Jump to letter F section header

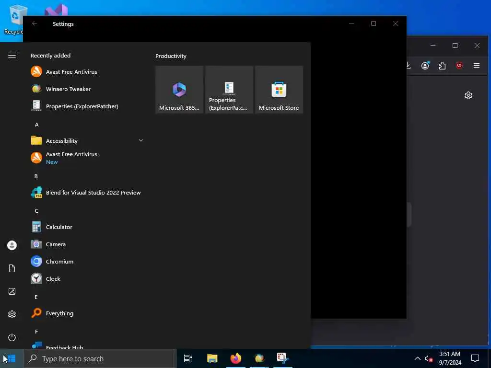point(36,332)
